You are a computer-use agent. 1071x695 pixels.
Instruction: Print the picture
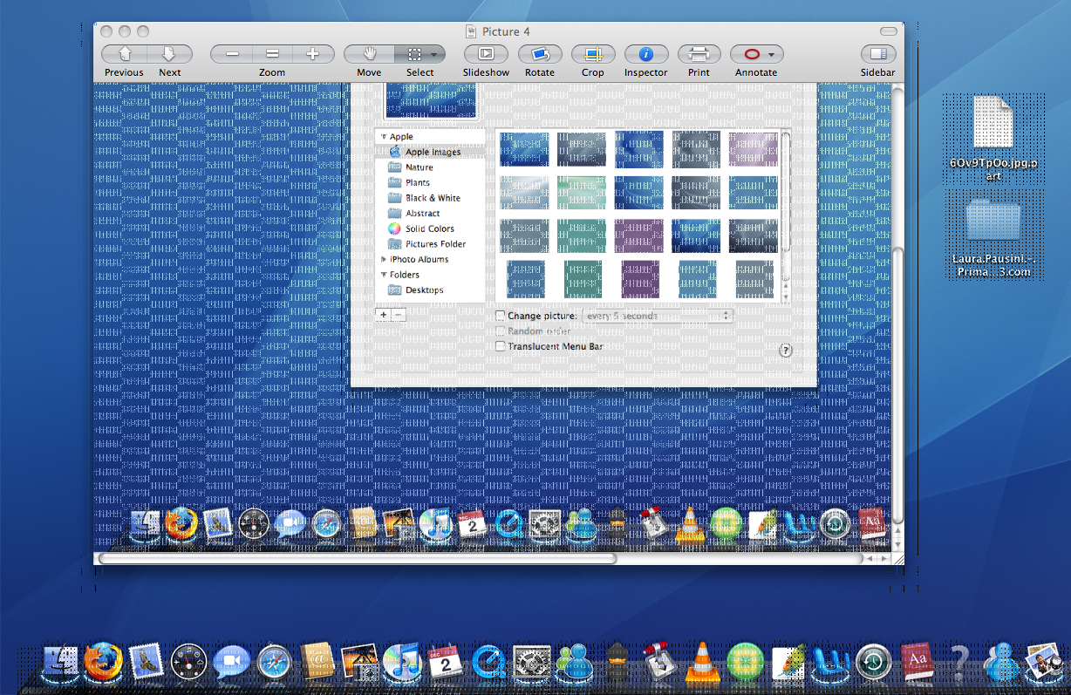[x=699, y=54]
